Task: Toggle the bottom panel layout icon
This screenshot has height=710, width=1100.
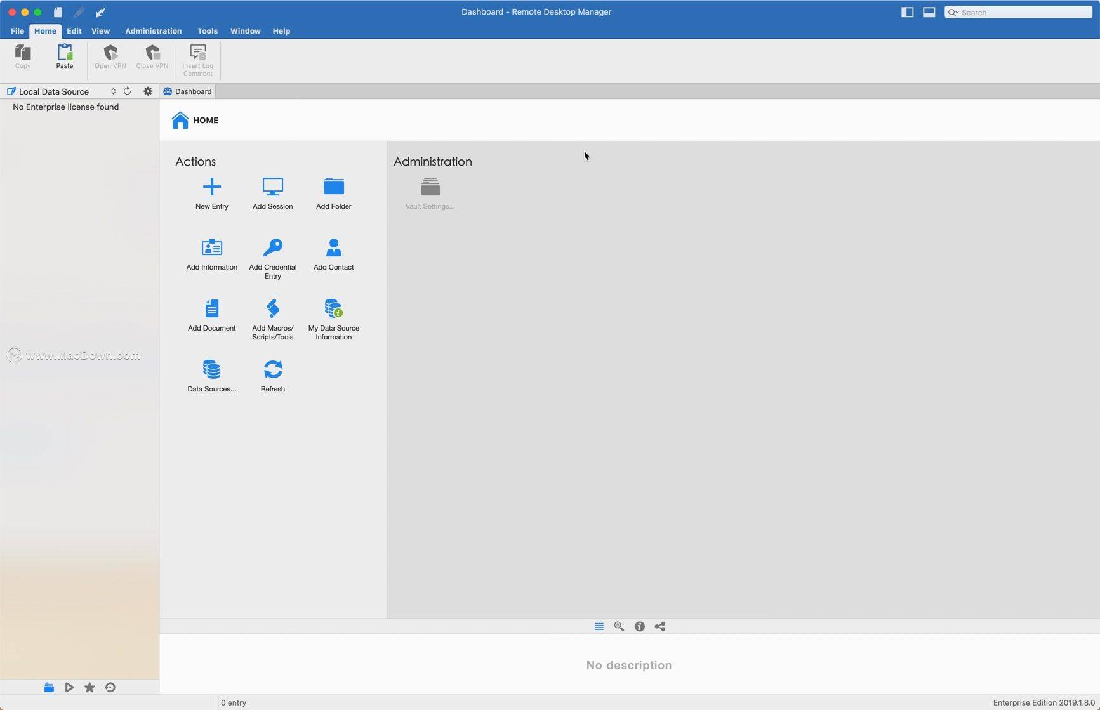Action: (x=929, y=12)
